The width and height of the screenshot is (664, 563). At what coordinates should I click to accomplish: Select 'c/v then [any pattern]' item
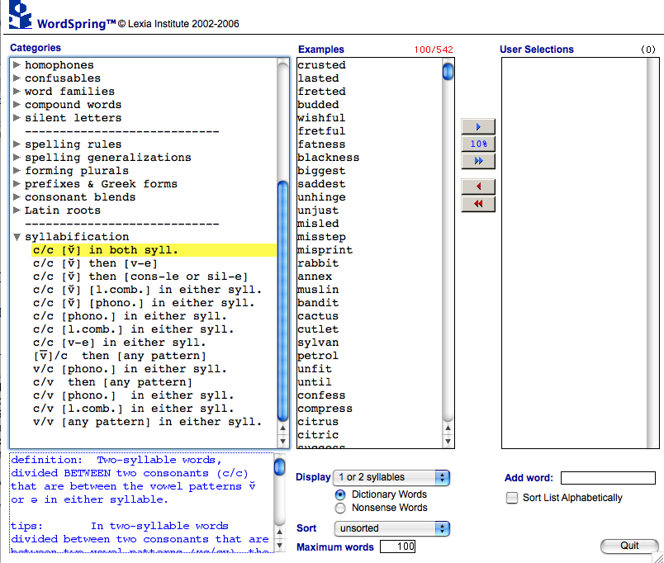[112, 382]
